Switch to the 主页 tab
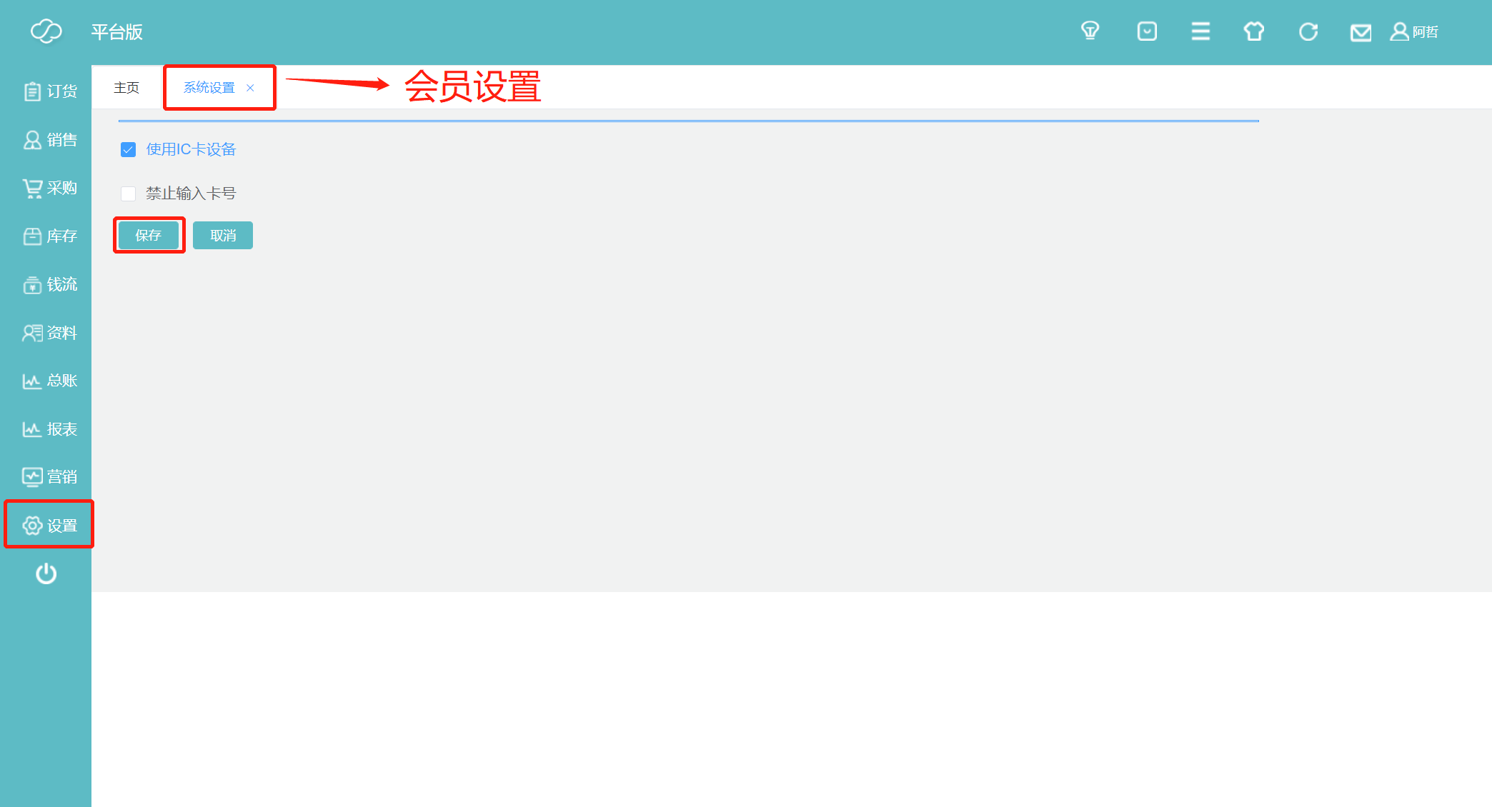Screen dimensions: 1492x807 pyautogui.click(x=126, y=87)
